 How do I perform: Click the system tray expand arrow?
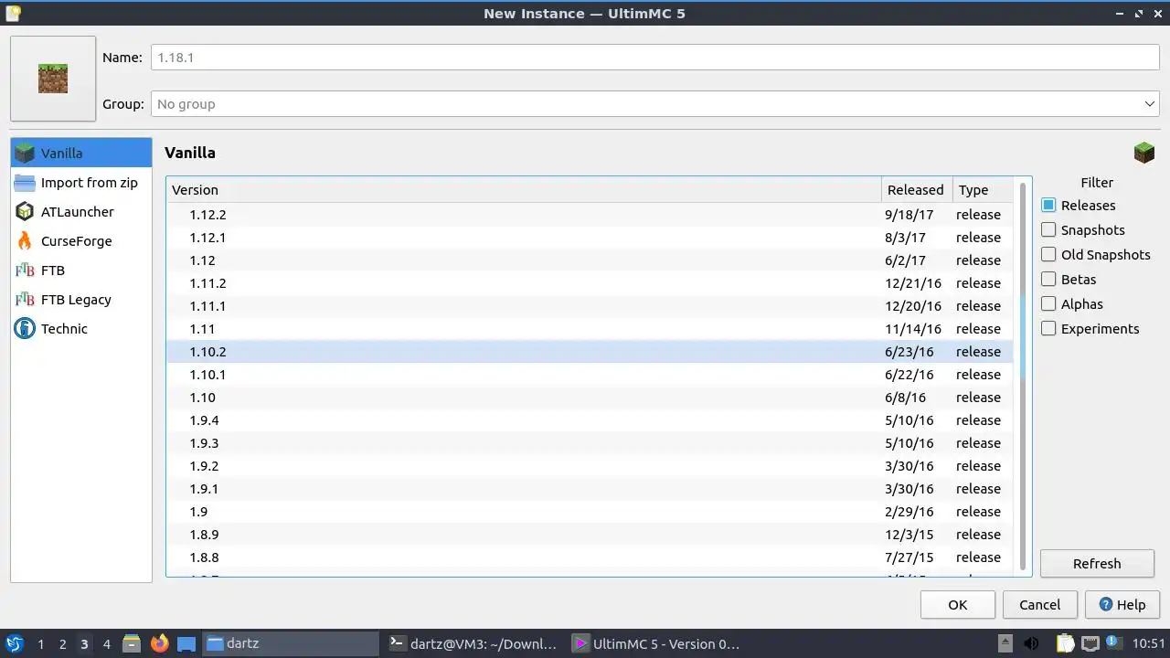point(1005,643)
